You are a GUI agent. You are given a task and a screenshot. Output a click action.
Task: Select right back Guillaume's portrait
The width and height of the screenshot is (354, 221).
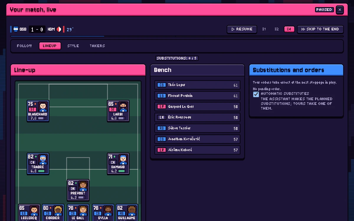[x=132, y=211]
